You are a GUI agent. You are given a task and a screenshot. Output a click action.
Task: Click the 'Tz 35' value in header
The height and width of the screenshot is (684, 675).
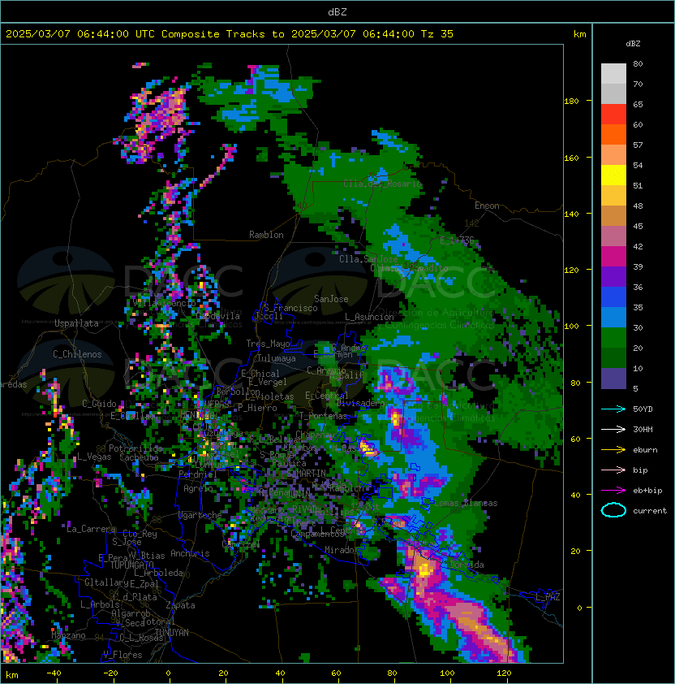pos(437,33)
